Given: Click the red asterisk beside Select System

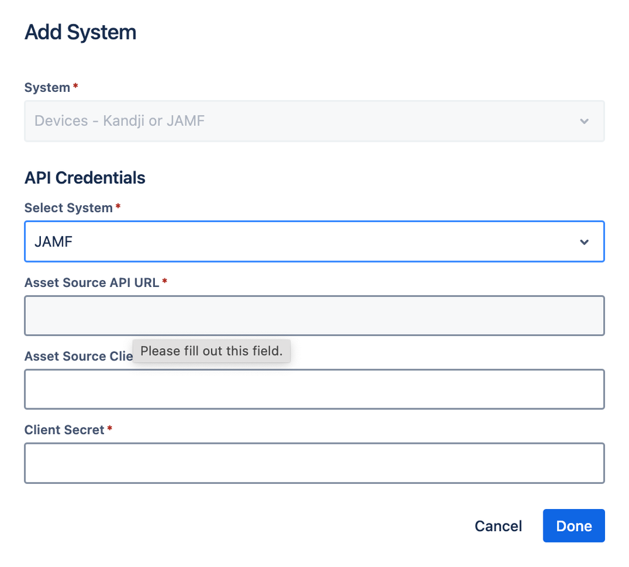Looking at the screenshot, I should click(118, 206).
